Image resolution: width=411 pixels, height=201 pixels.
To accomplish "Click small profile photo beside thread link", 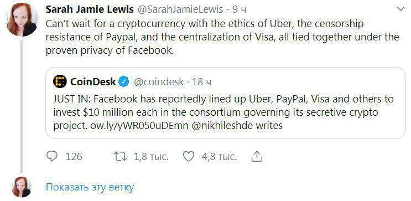I will (x=22, y=187).
